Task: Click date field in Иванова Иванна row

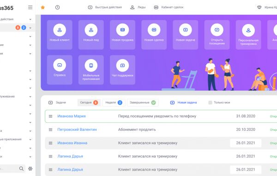Action: click(246, 143)
